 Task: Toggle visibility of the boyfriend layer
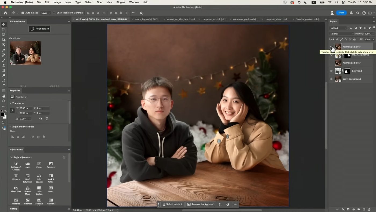(x=331, y=71)
